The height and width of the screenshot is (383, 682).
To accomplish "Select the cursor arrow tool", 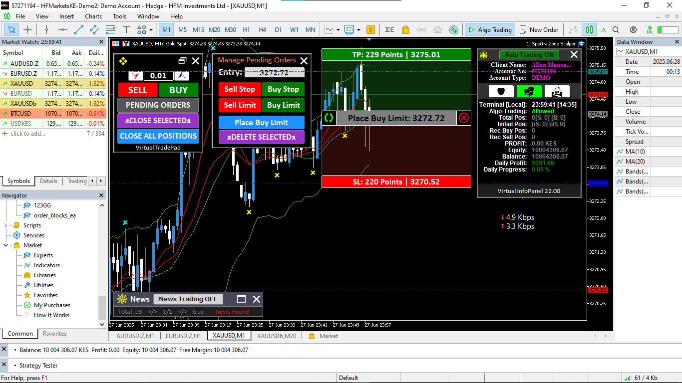I will (x=11, y=29).
